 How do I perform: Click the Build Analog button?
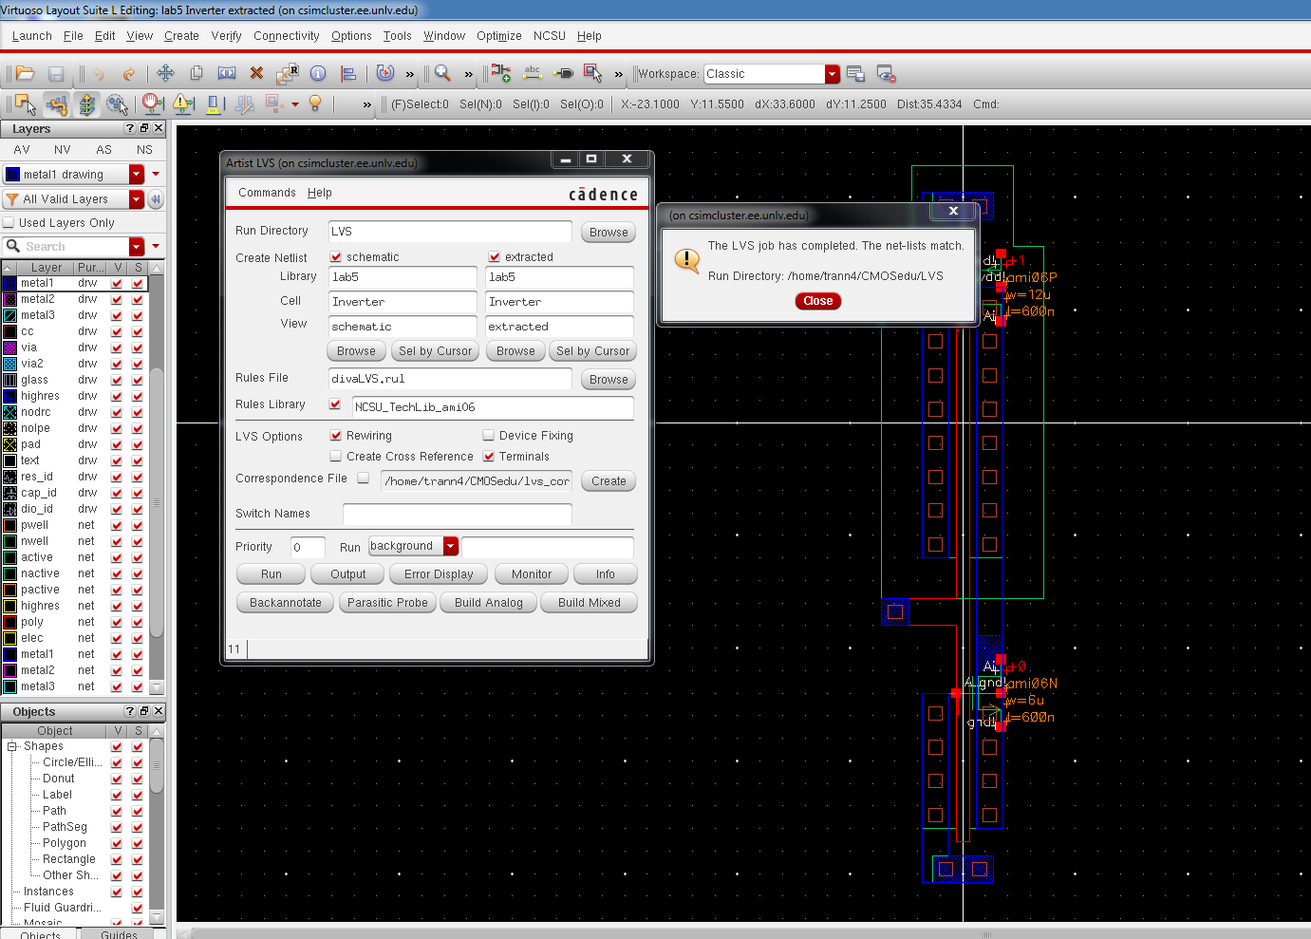[x=489, y=603]
